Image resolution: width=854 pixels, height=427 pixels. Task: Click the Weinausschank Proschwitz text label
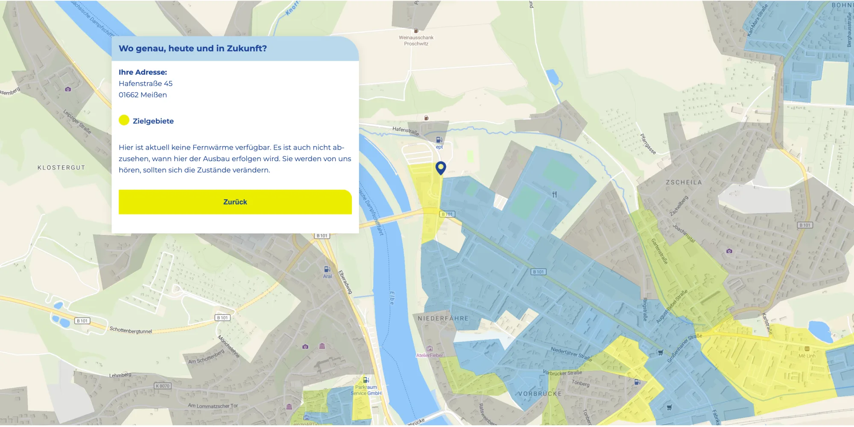[x=416, y=41]
